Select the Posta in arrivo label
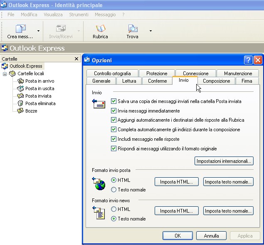This screenshot has height=245, width=264. pos(40,81)
